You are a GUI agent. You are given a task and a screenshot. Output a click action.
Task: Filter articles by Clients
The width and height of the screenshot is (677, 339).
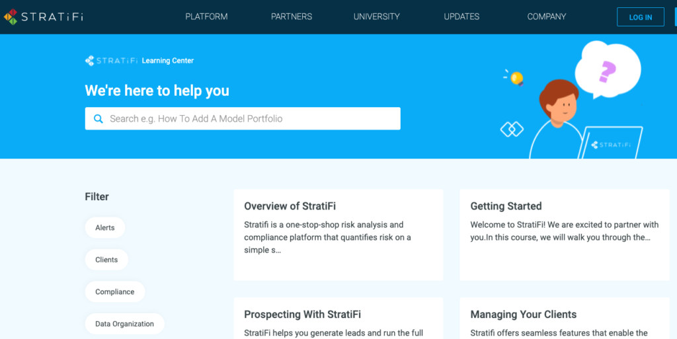point(106,260)
